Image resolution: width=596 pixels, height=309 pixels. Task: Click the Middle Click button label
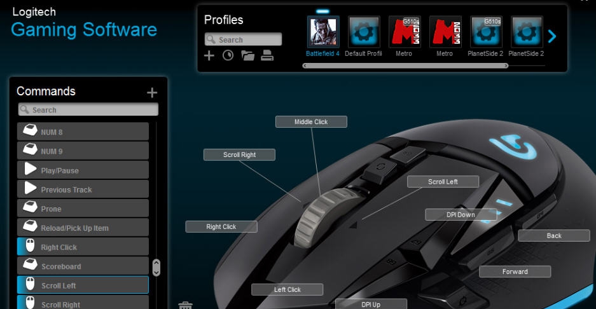(x=311, y=121)
